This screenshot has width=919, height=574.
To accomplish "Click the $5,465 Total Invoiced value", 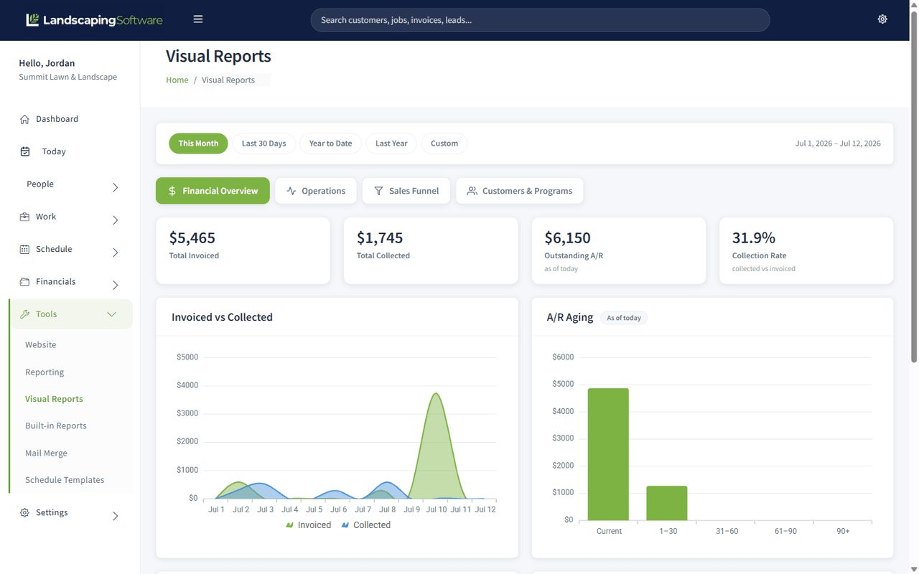I will point(192,237).
